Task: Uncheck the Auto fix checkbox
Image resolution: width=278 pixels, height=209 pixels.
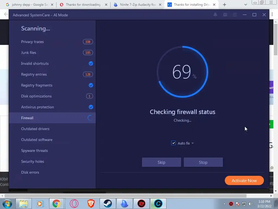Action: (173, 143)
